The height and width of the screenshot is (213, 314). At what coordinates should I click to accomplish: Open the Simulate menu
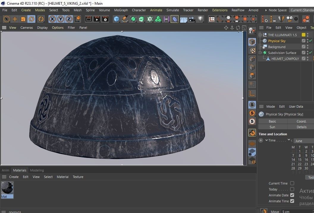(173, 10)
